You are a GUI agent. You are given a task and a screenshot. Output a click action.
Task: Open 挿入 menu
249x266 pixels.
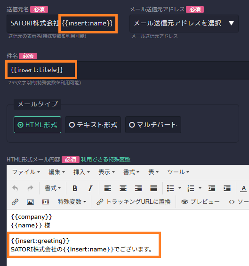click(x=81, y=172)
